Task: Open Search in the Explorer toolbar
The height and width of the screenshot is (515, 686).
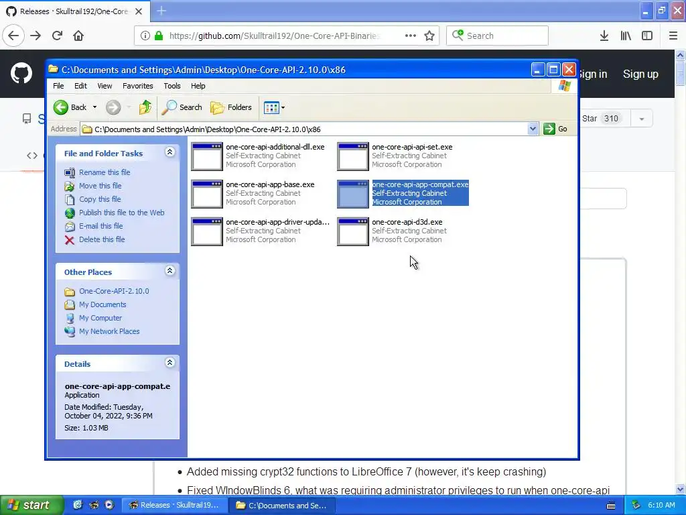Action: [182, 107]
